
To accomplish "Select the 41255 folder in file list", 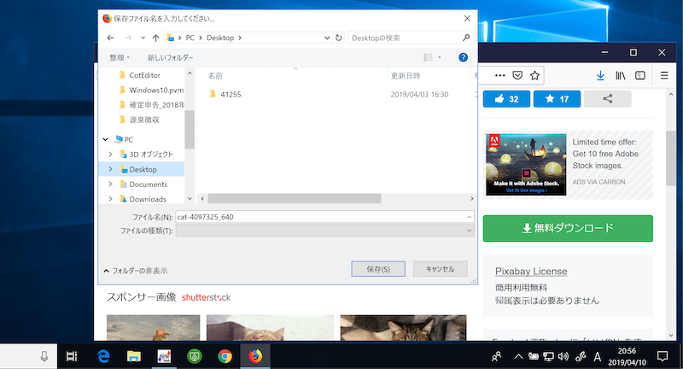I will point(231,94).
